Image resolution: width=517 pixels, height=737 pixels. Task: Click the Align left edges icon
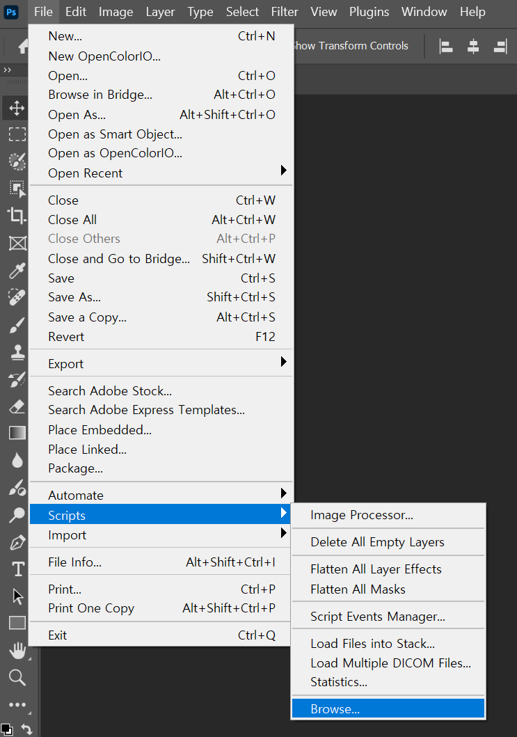445,46
